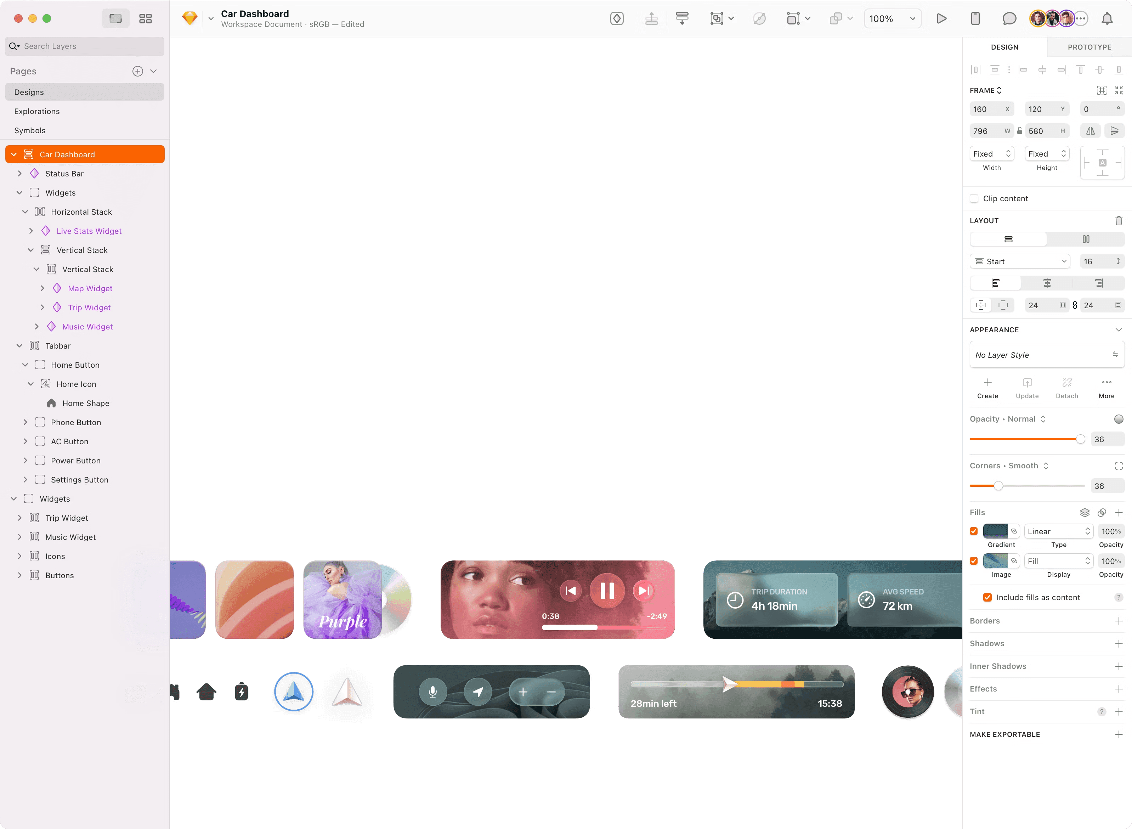The height and width of the screenshot is (829, 1132).
Task: Click the flip vertical icon
Action: pos(1114,131)
